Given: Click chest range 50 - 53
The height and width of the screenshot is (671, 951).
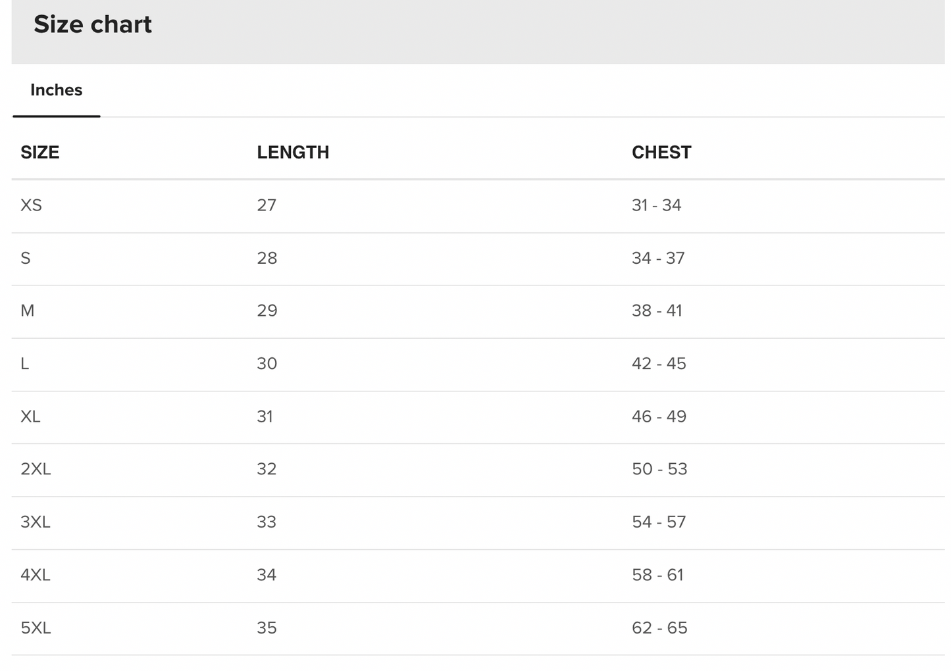Looking at the screenshot, I should click(x=659, y=469).
